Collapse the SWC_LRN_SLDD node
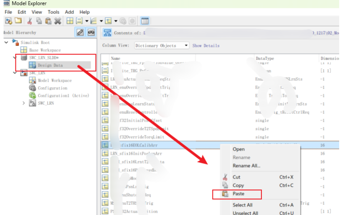340x215 pixels. coord(15,58)
